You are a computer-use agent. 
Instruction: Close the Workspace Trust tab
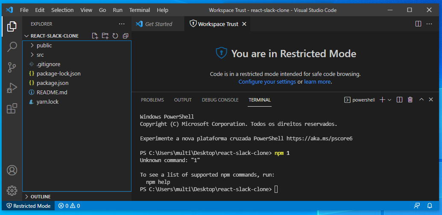(x=244, y=24)
